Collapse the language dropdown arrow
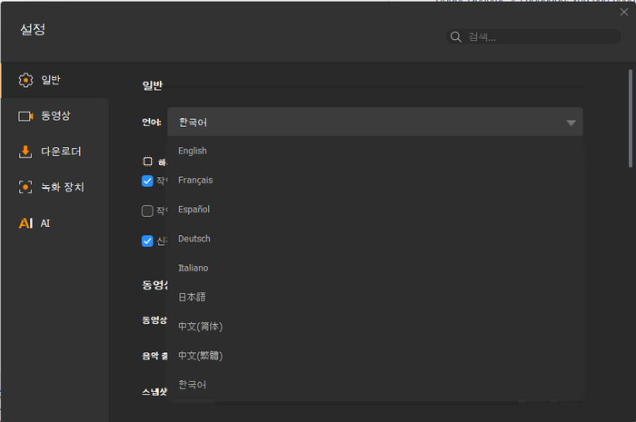 [571, 123]
